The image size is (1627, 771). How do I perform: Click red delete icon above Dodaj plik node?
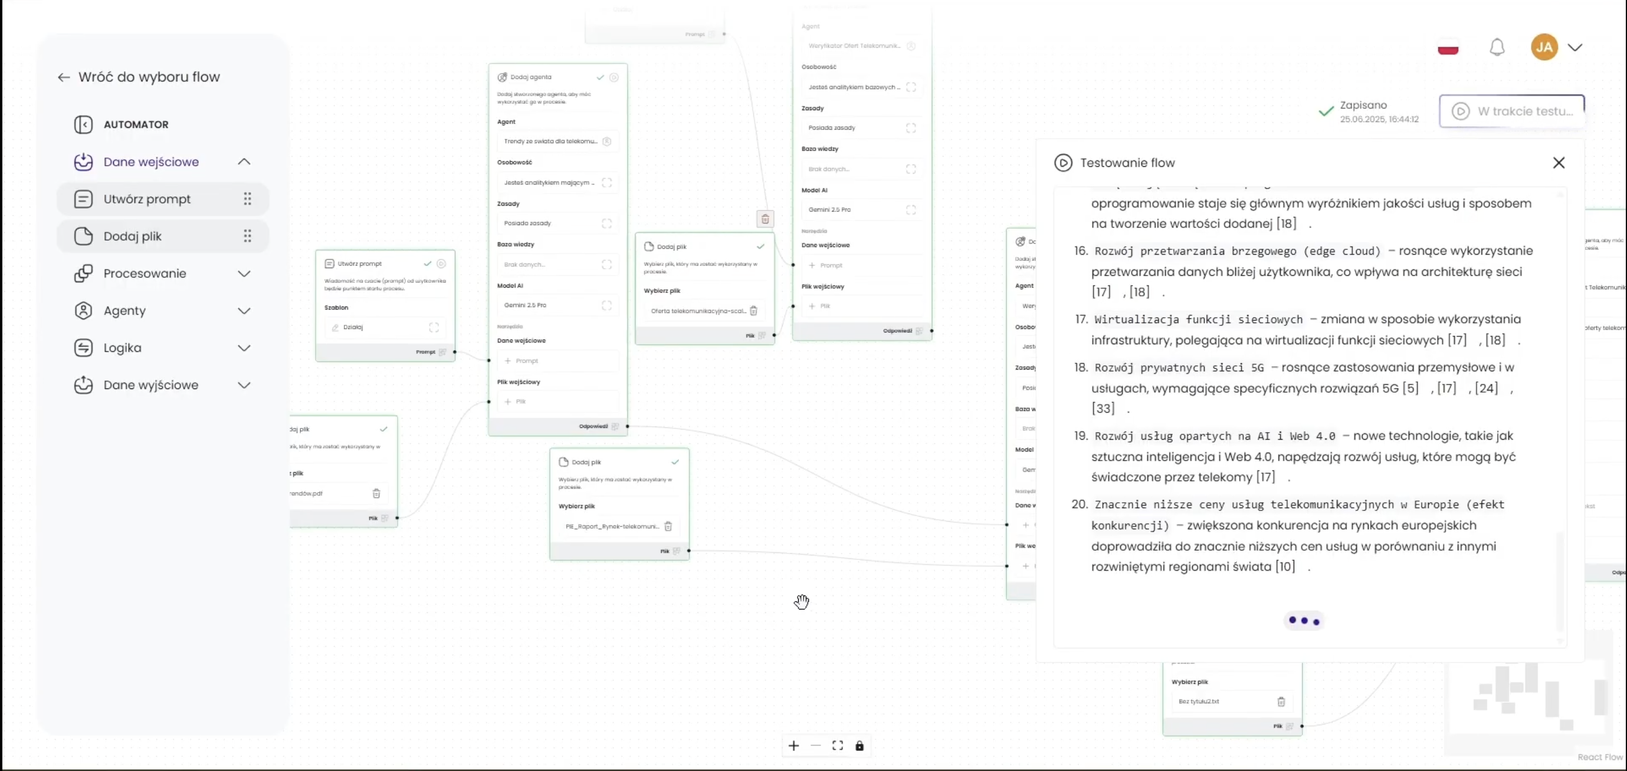coord(765,219)
